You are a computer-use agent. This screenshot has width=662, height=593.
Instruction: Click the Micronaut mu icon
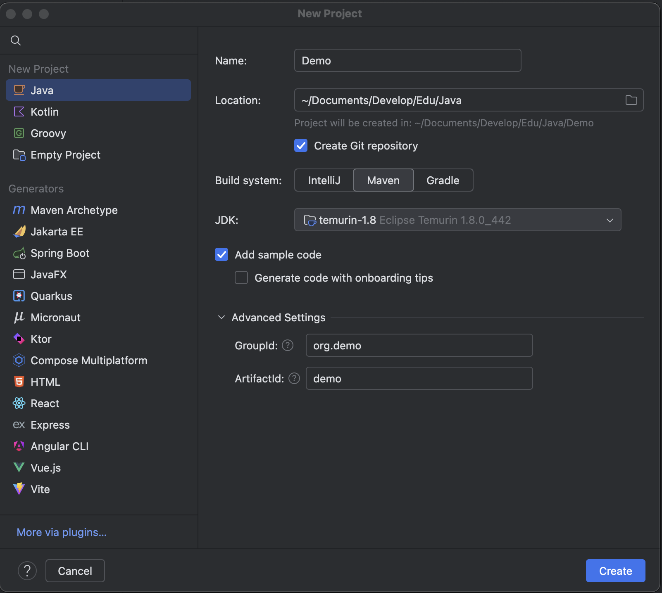click(19, 317)
